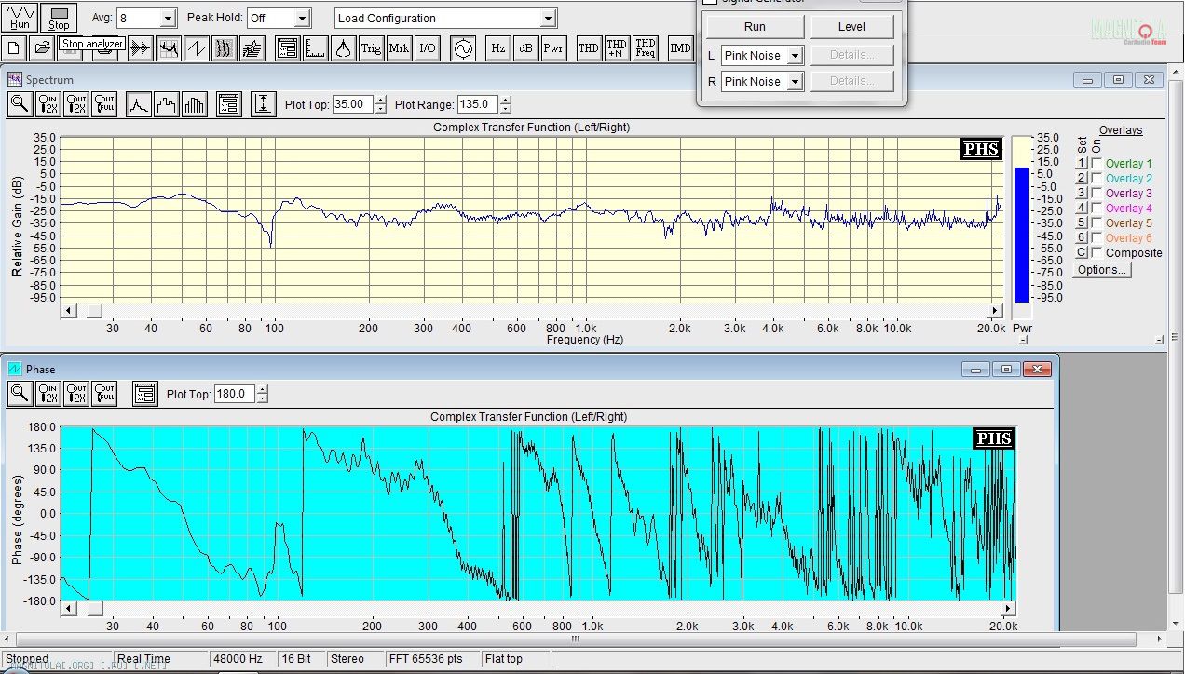Enable the Composite overlay checkbox
The width and height of the screenshot is (1185, 674).
pos(1097,253)
